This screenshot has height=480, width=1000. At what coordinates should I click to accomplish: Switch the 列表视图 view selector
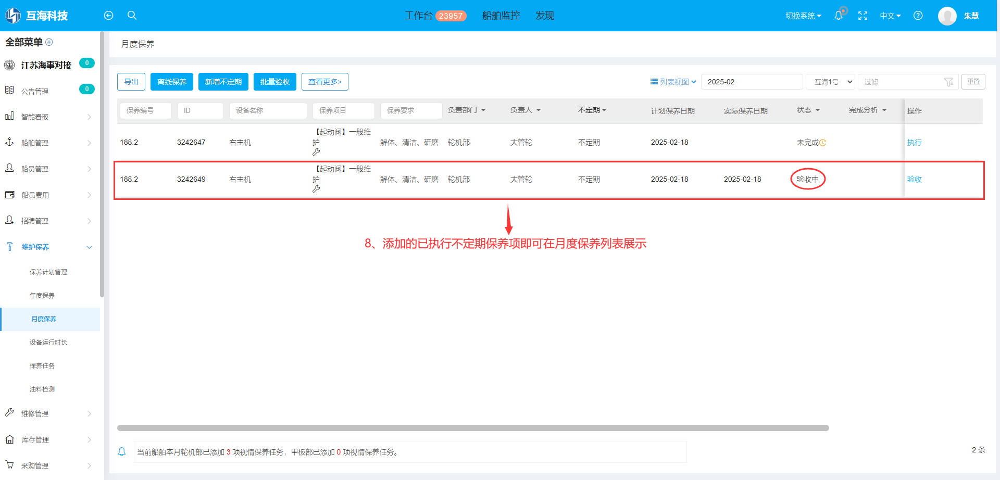673,82
